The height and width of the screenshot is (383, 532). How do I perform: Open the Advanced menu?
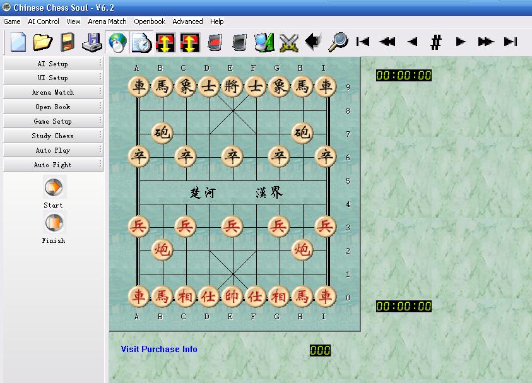(x=187, y=21)
